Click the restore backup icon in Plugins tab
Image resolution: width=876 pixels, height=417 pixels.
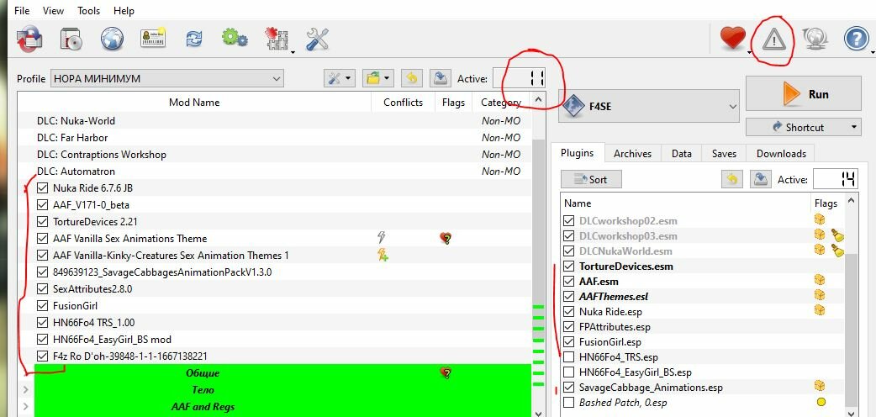(732, 179)
